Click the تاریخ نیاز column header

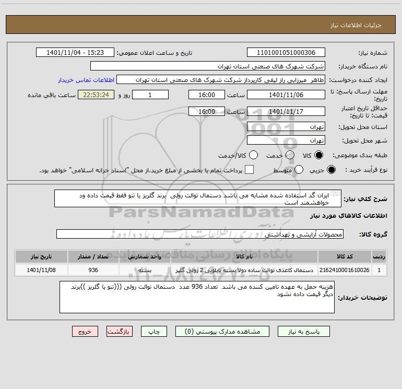click(41, 256)
